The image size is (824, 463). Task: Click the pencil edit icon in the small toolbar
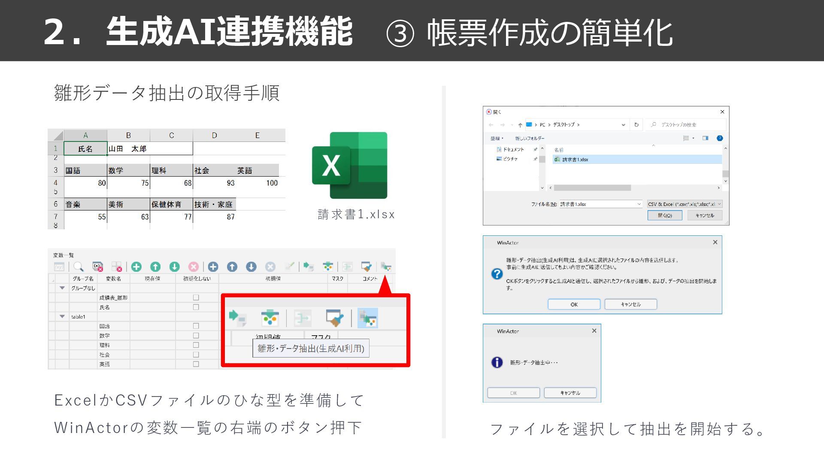[290, 266]
